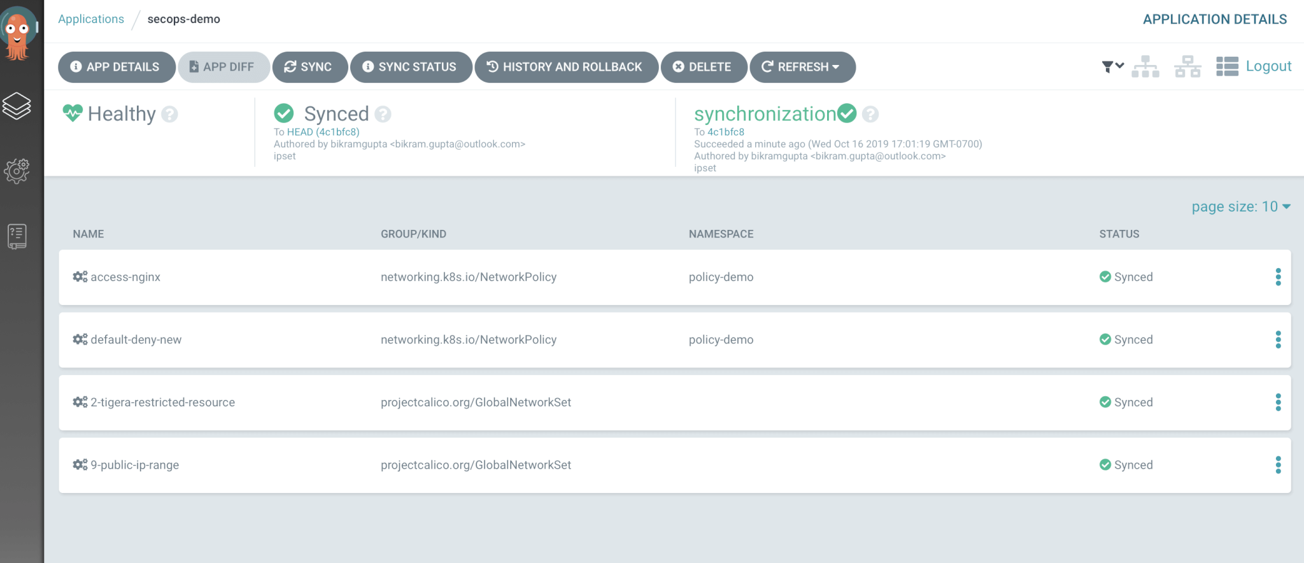Open the kebab menu for default-deny-new

coord(1278,339)
